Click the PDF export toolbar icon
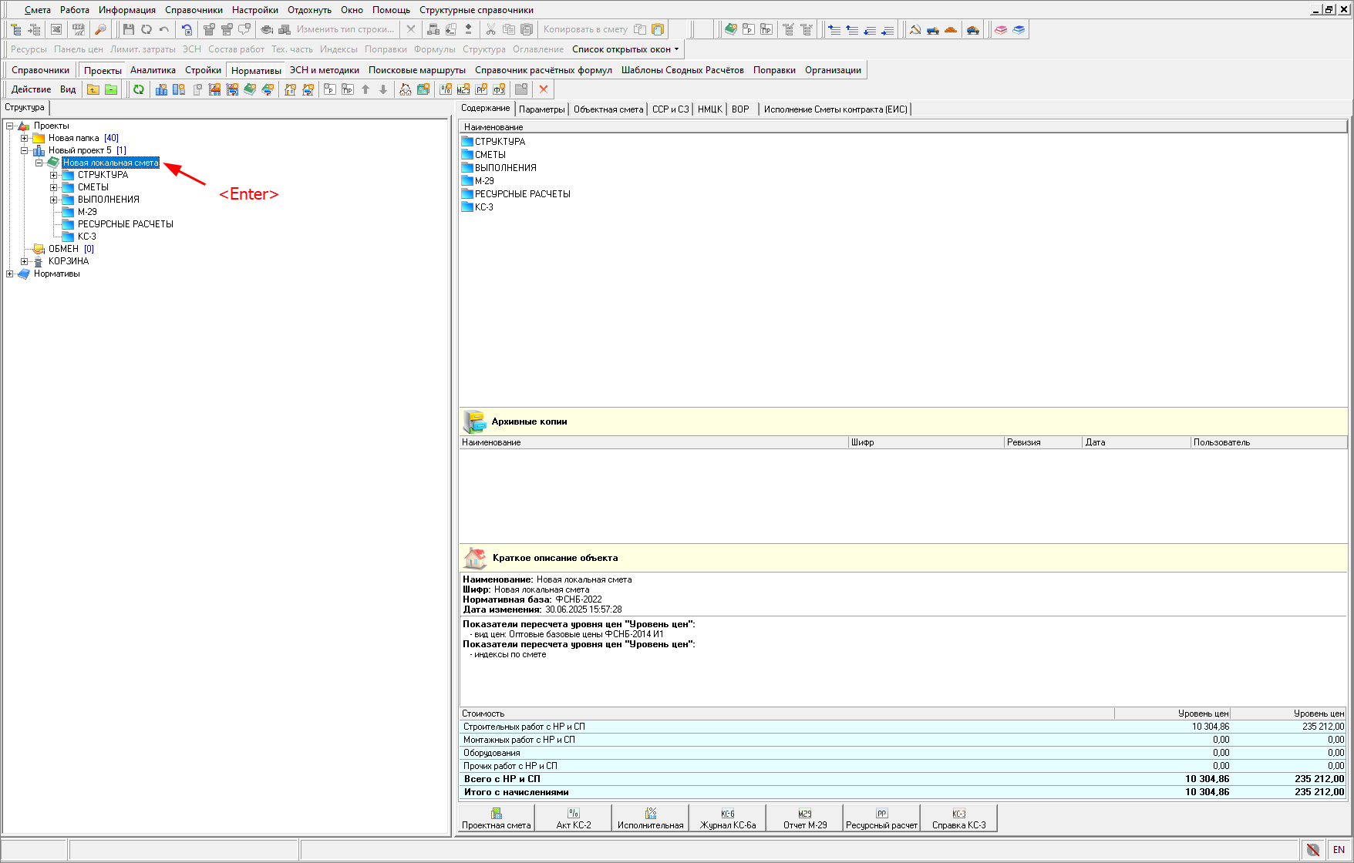 point(79,29)
